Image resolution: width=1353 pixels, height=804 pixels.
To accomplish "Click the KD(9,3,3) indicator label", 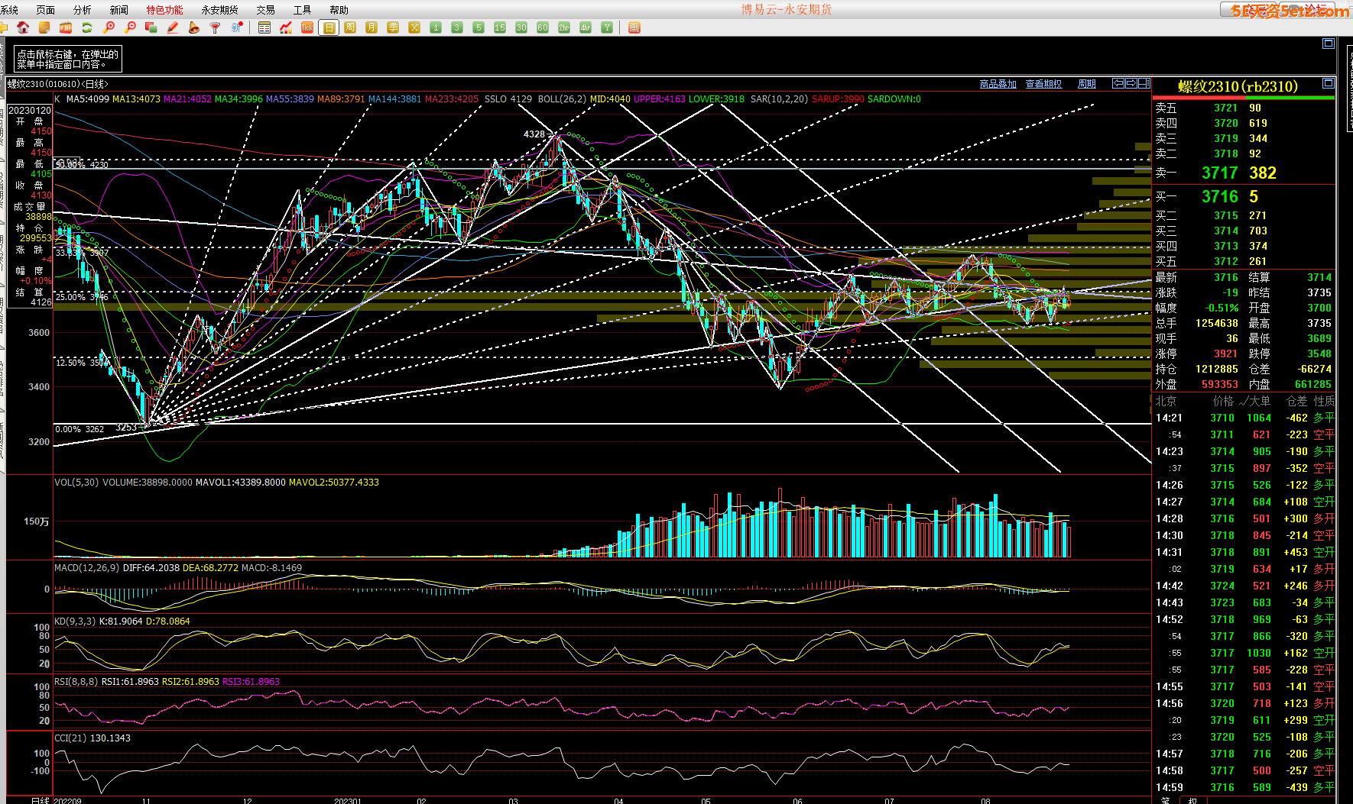I will tap(75, 622).
